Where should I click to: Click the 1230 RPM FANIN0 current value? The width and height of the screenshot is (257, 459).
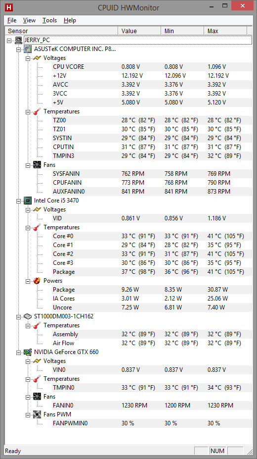[x=134, y=406]
